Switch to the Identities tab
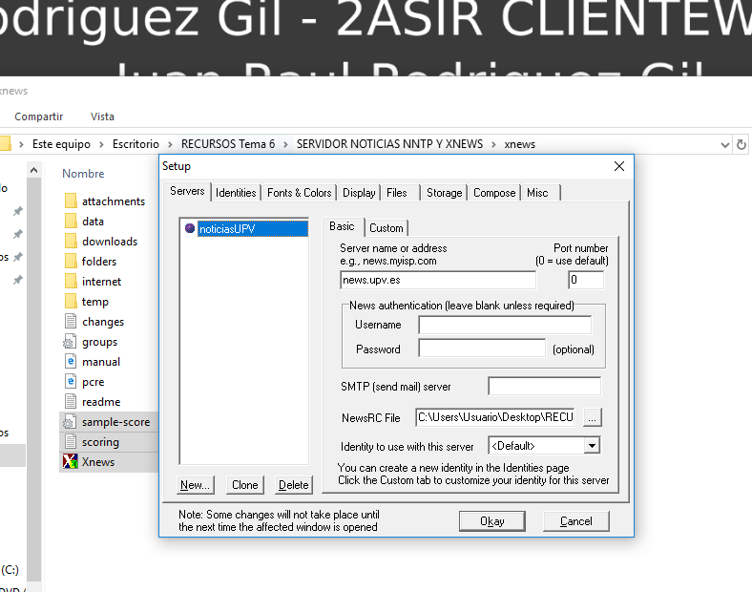This screenshot has height=592, width=752. pos(236,193)
